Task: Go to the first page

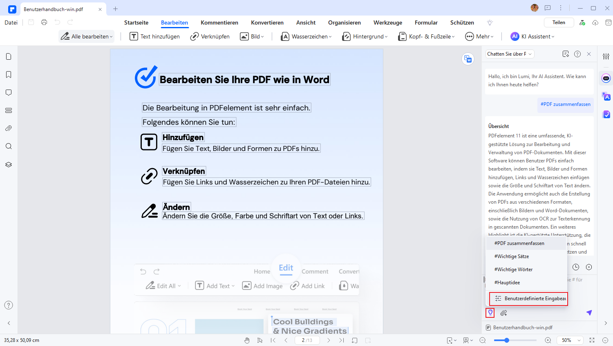Action: tap(273, 340)
